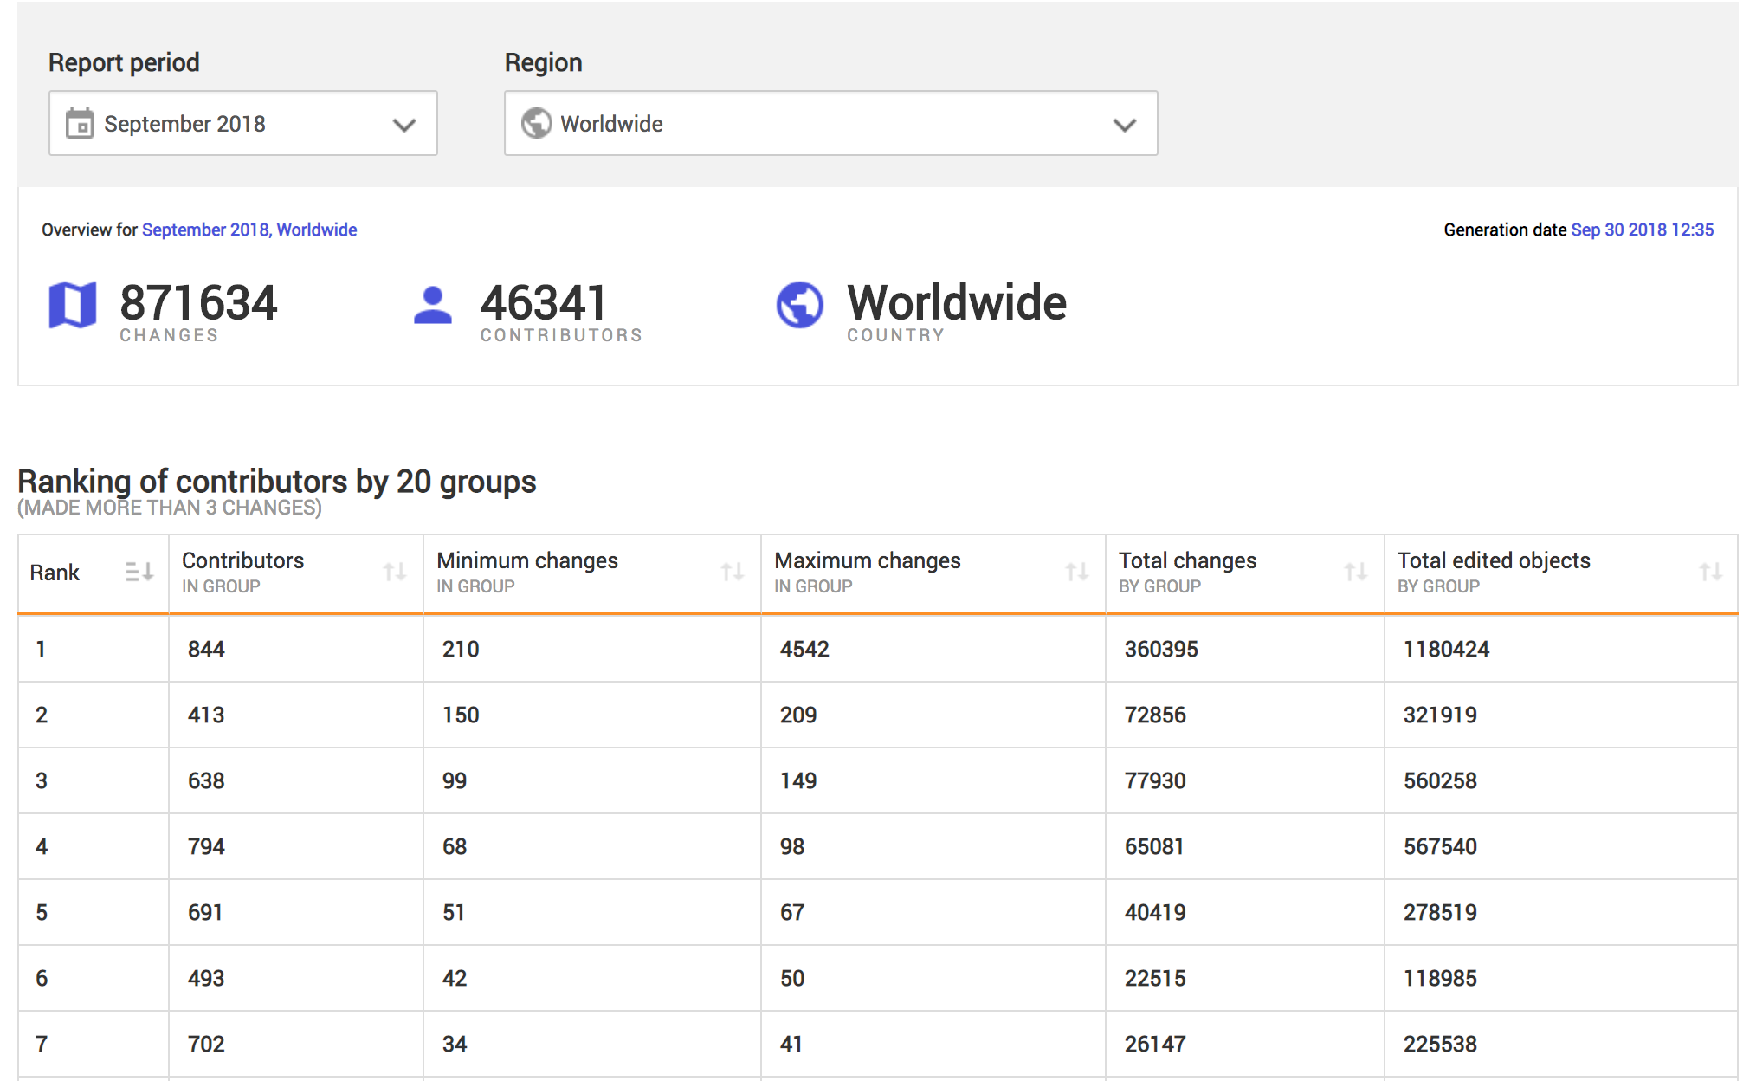Click the map icon beside 871634 changes
The height and width of the screenshot is (1081, 1756).
coord(73,305)
